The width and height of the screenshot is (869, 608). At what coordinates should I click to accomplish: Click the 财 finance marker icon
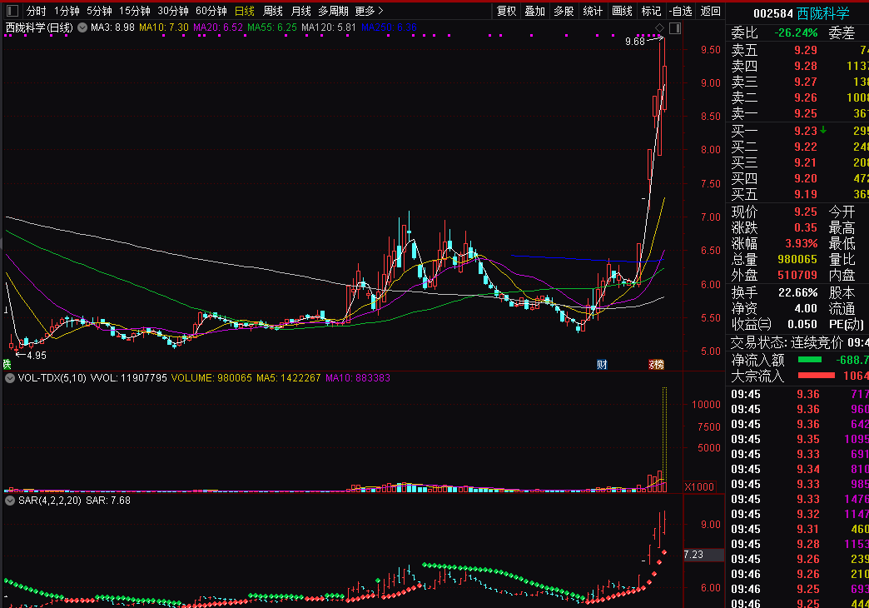(602, 364)
